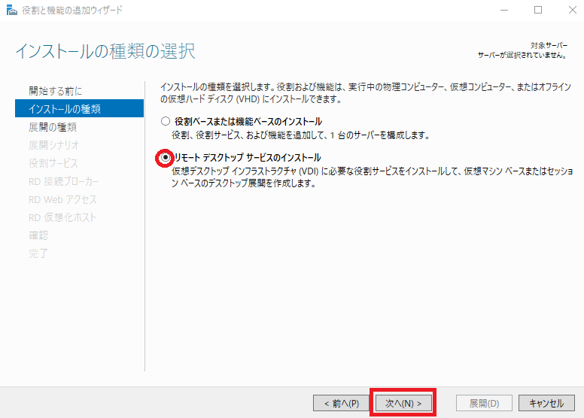Image resolution: width=584 pixels, height=418 pixels.
Task: Click the wizard icon in title bar
Action: click(11, 11)
